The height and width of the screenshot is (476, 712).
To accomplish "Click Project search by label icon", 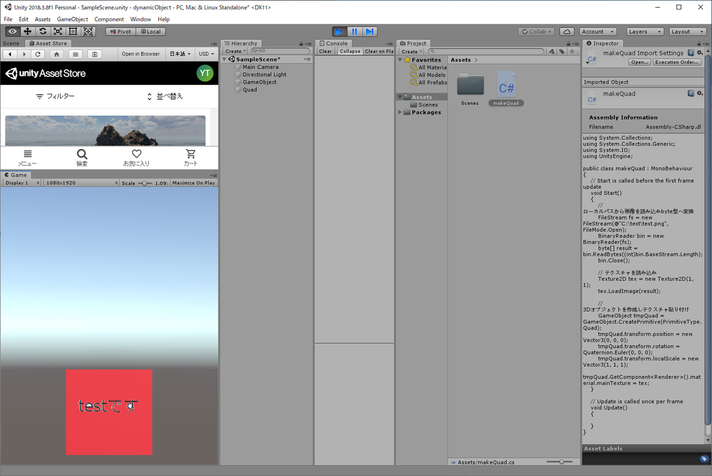I will pyautogui.click(x=561, y=52).
